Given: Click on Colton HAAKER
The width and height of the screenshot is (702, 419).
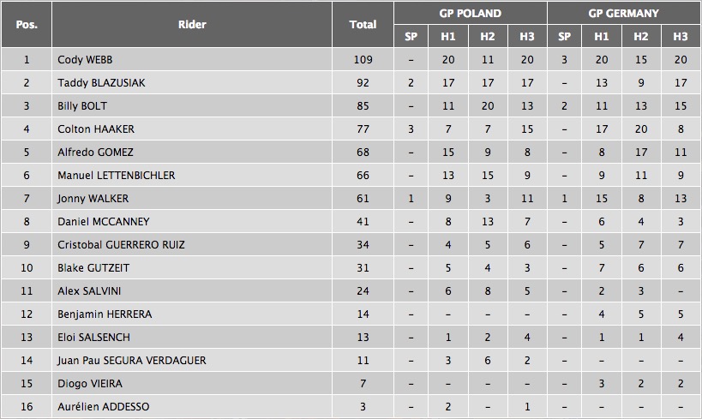Looking at the screenshot, I should [96, 129].
